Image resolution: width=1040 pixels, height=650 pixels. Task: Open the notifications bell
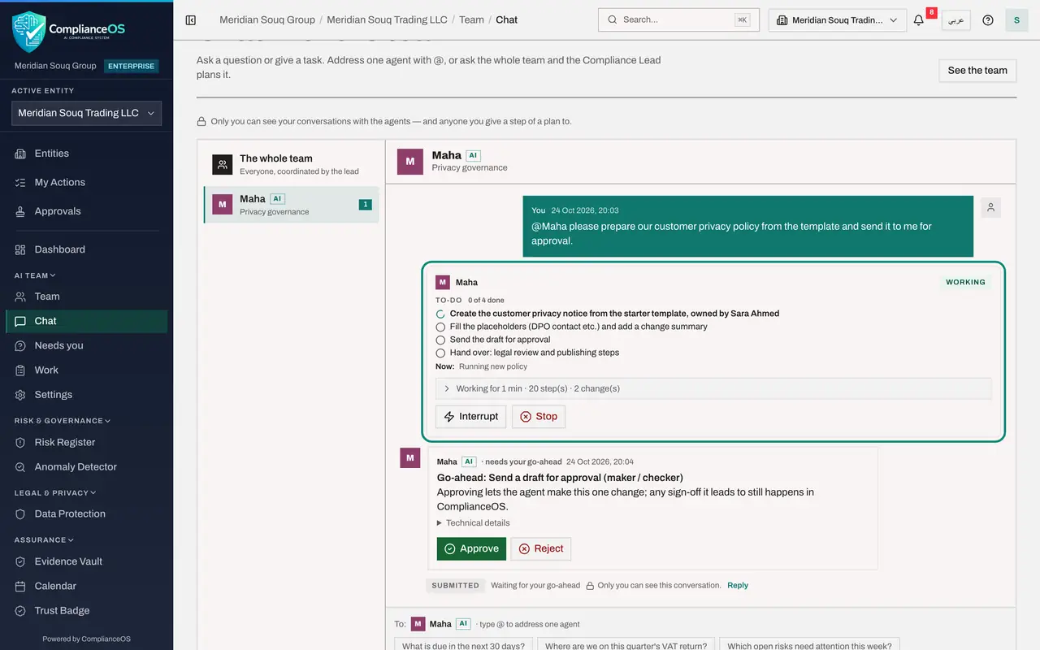(919, 20)
